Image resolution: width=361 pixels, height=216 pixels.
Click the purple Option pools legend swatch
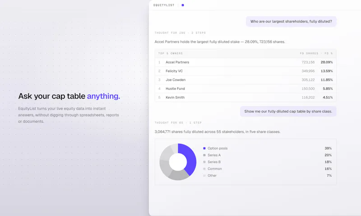(204, 148)
